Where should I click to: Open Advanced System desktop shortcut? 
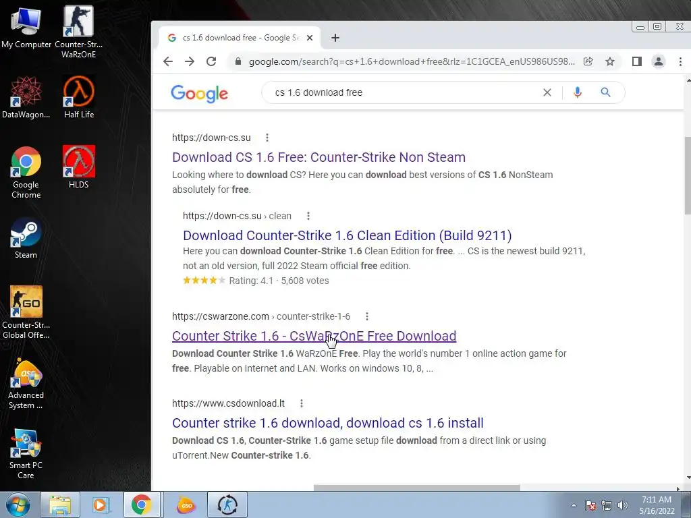26,384
